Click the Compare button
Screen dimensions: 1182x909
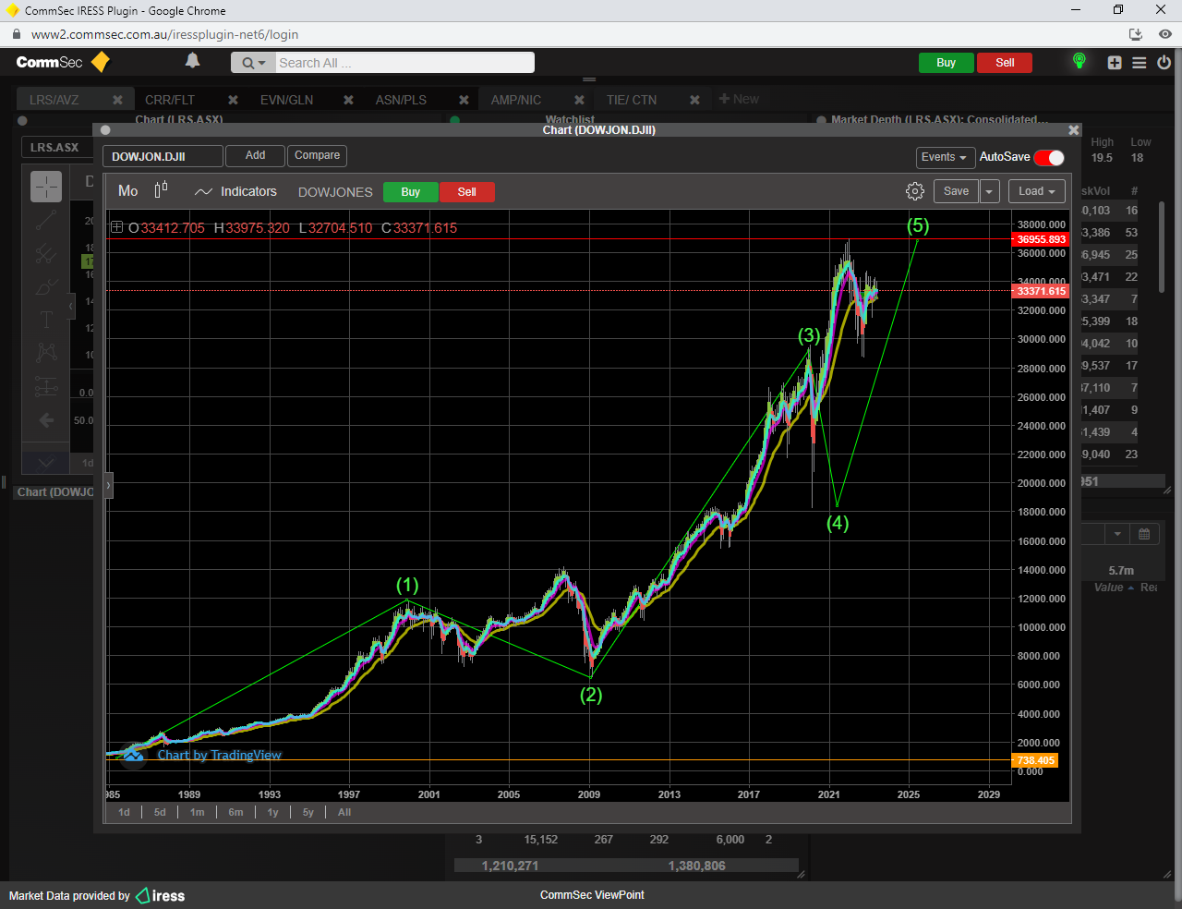pyautogui.click(x=317, y=155)
